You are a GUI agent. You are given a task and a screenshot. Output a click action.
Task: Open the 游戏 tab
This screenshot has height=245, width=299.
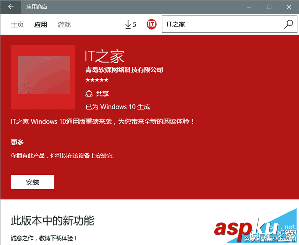64,25
